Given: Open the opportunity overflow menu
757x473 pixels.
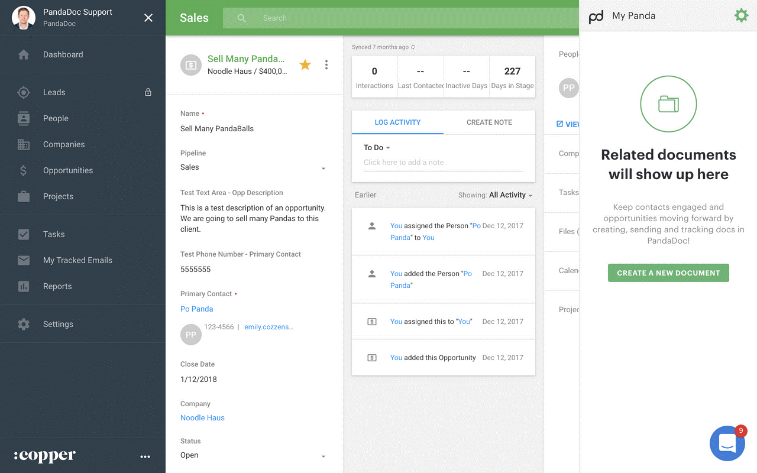Looking at the screenshot, I should [x=326, y=65].
